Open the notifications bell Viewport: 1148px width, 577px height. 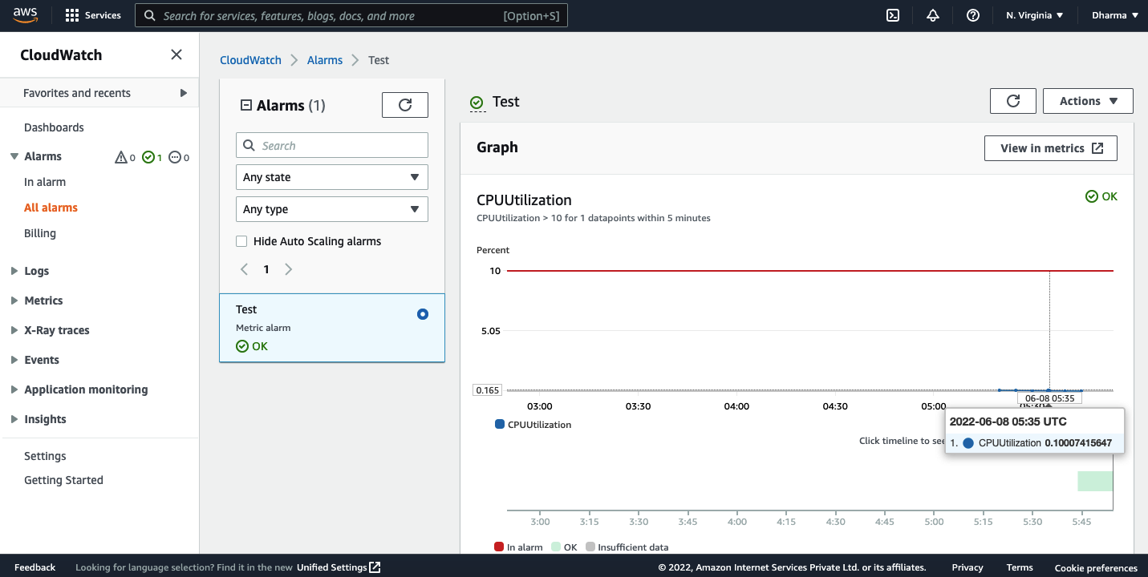tap(932, 15)
